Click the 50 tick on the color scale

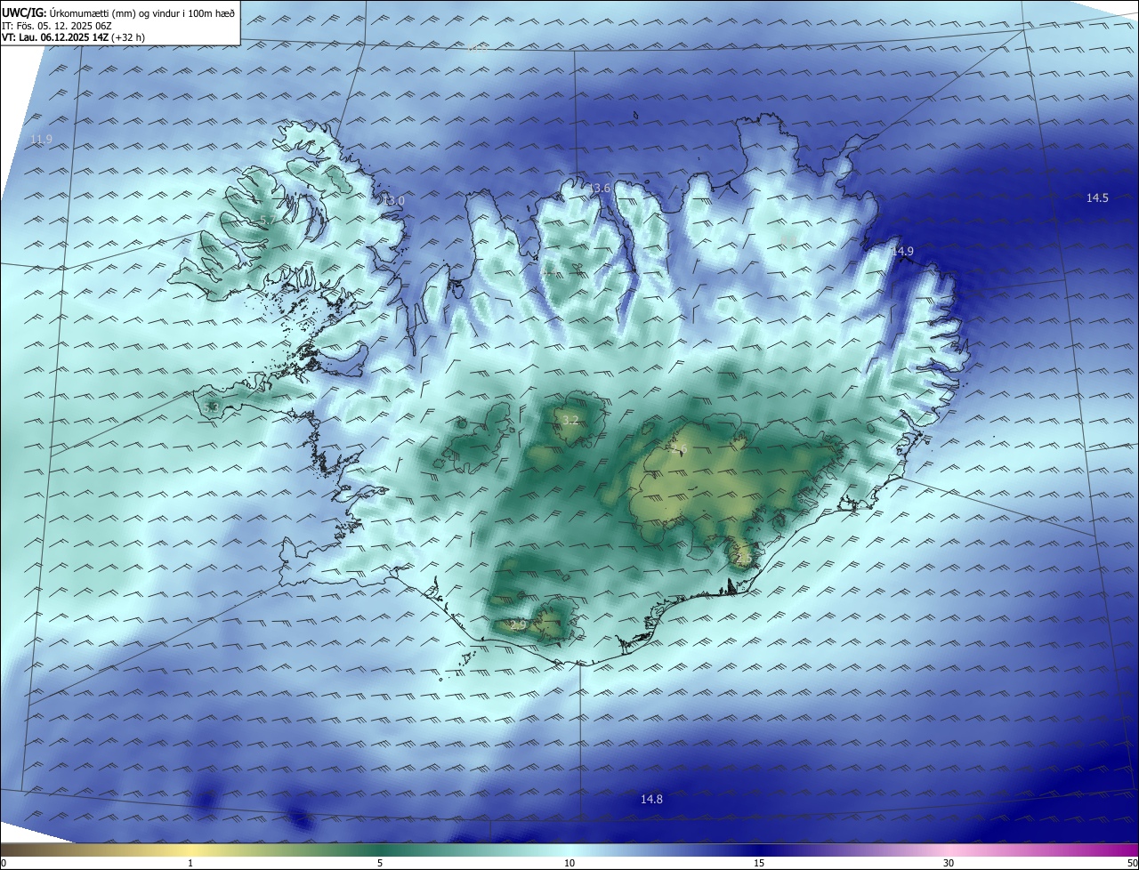[1132, 863]
